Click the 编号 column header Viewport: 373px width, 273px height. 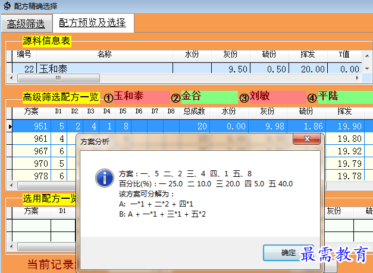(x=24, y=55)
